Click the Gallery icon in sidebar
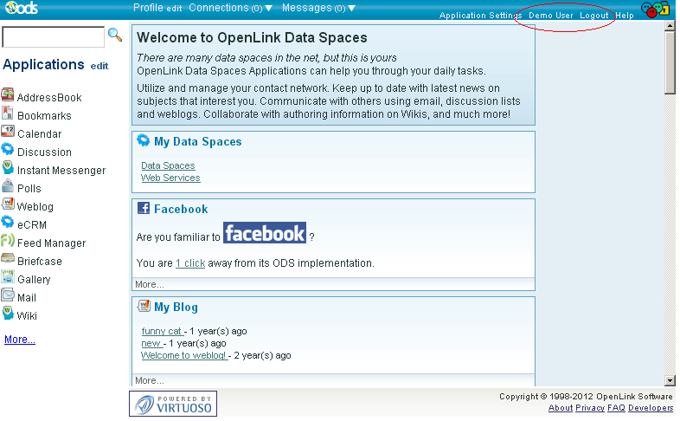Image resolution: width=680 pixels, height=421 pixels. [8, 277]
